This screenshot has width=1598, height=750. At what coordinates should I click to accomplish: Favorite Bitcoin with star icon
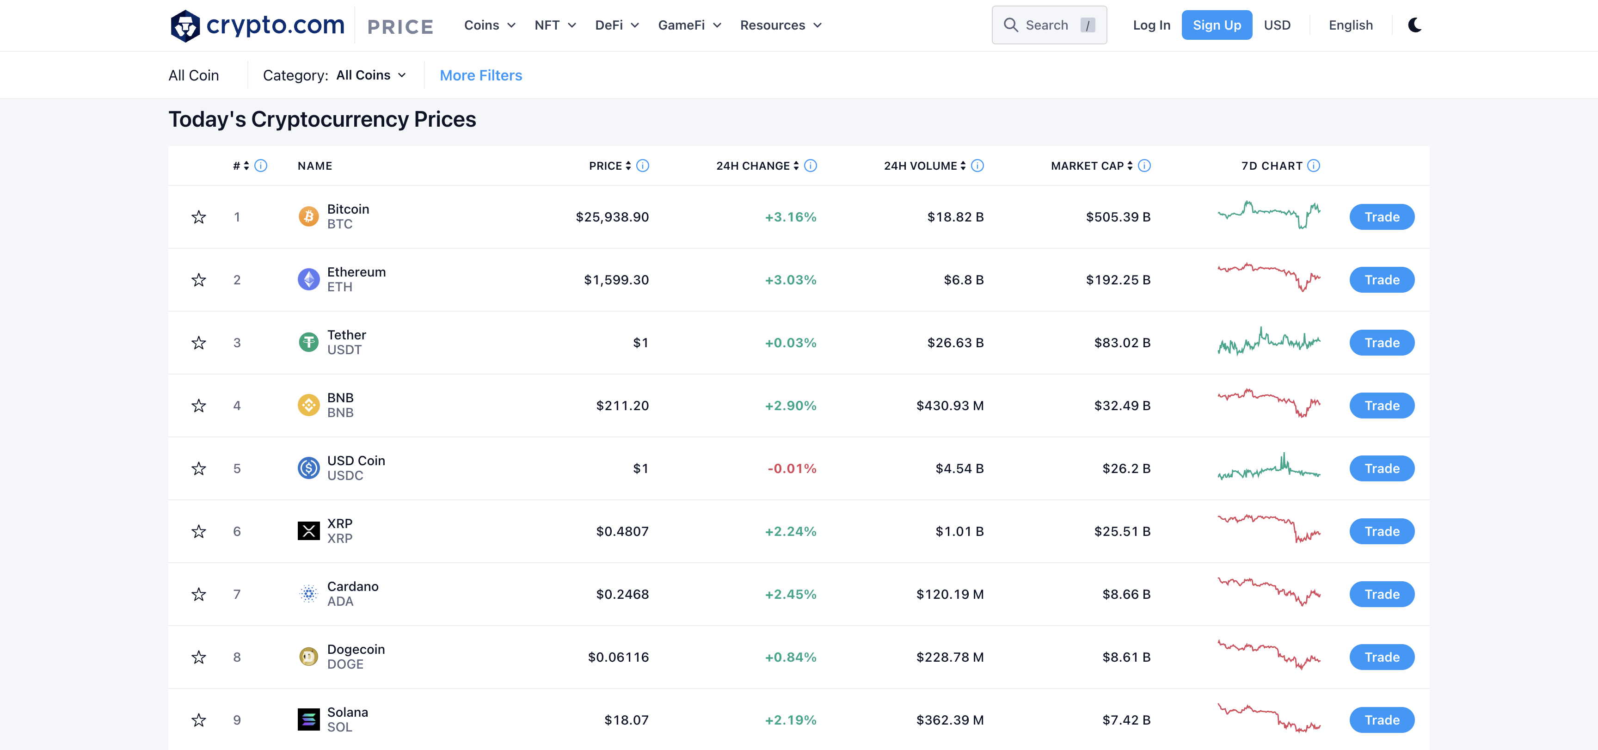click(x=198, y=217)
